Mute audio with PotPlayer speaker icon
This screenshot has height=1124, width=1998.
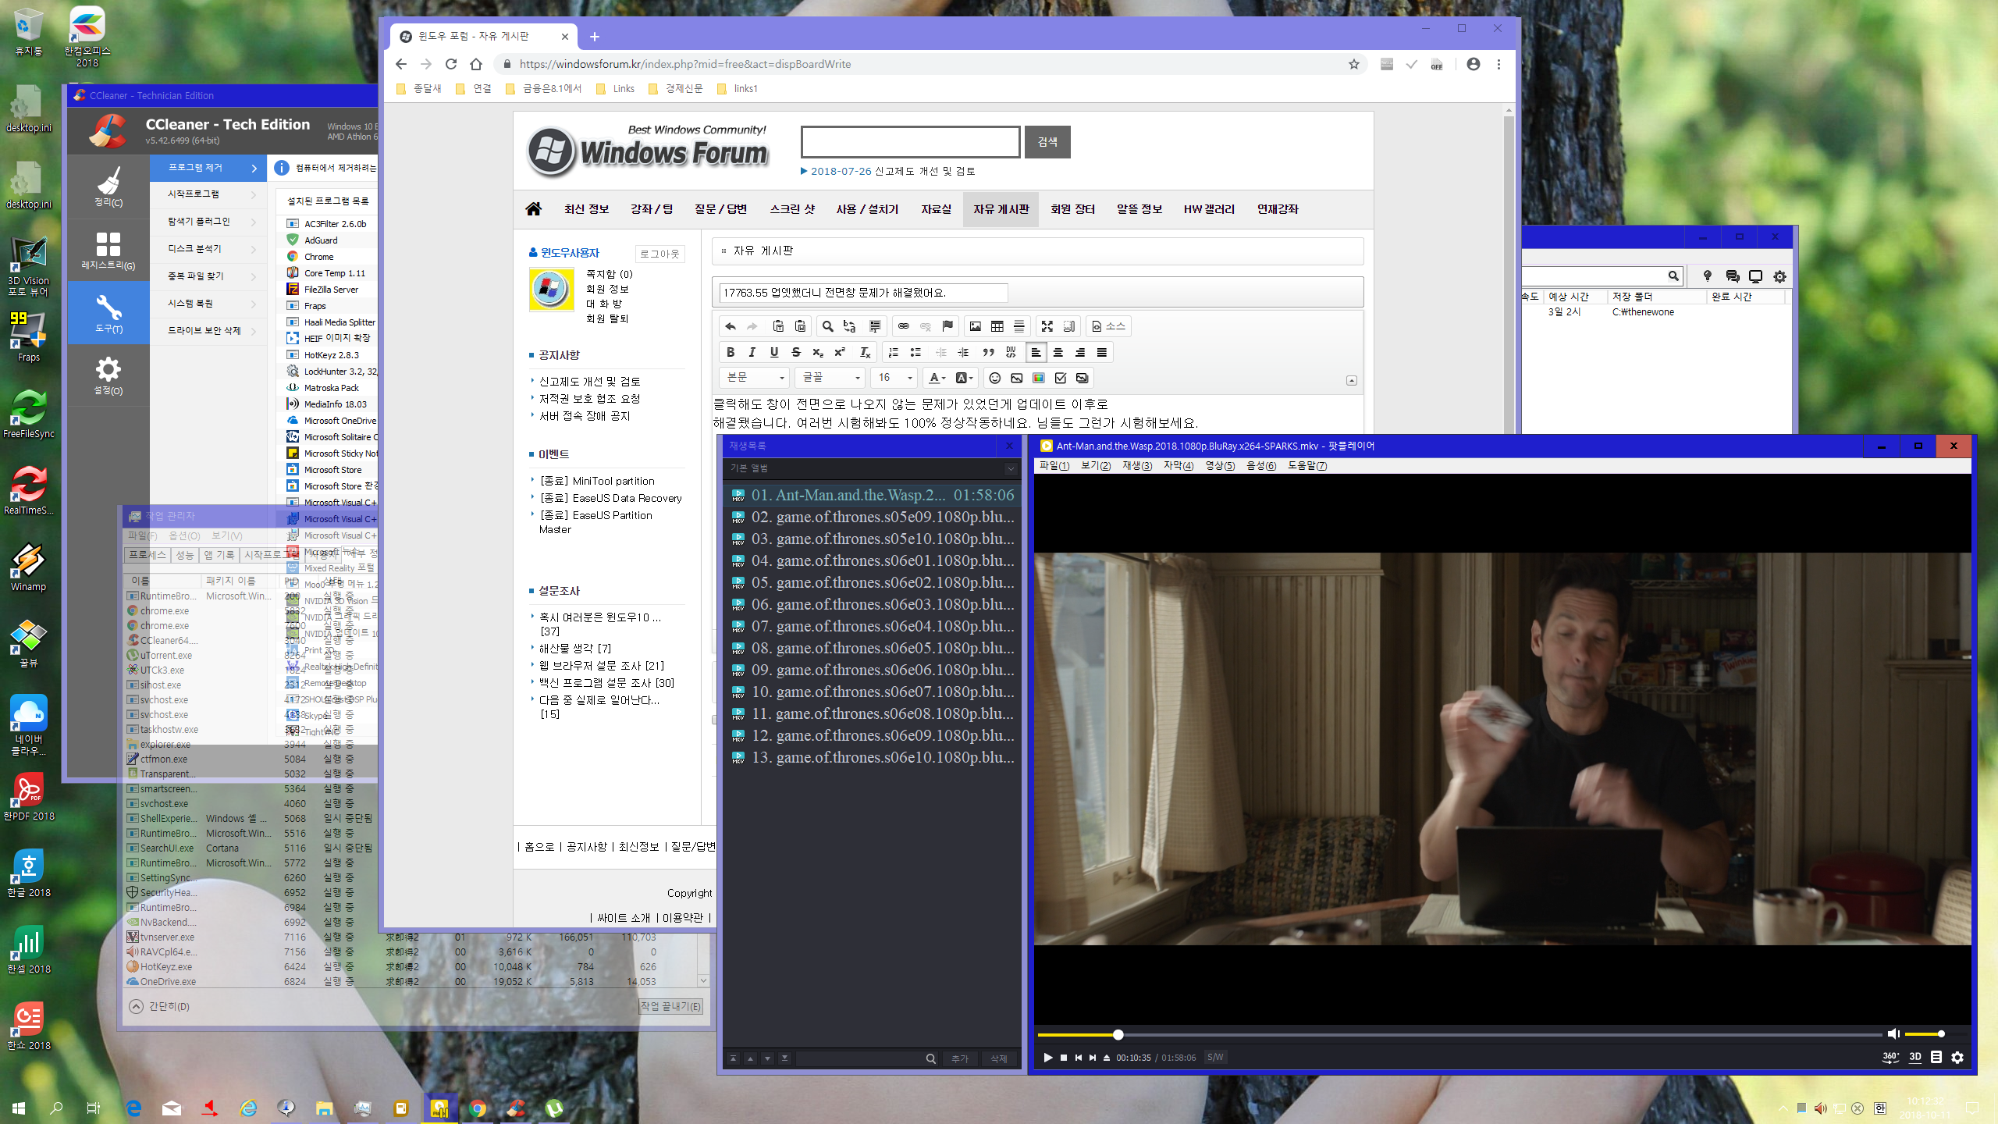[1893, 1033]
